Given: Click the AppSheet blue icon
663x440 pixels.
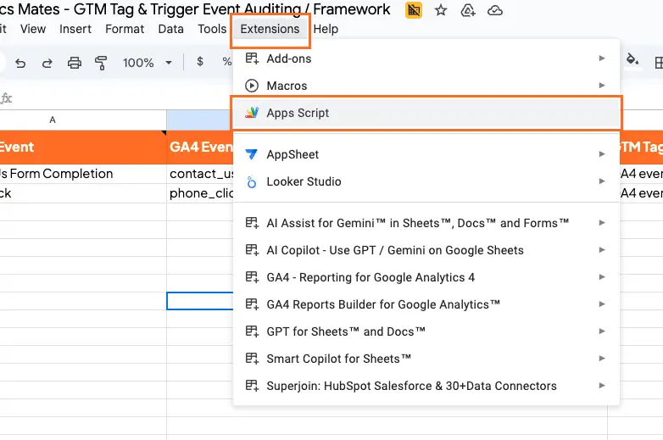Looking at the screenshot, I should click(x=252, y=154).
